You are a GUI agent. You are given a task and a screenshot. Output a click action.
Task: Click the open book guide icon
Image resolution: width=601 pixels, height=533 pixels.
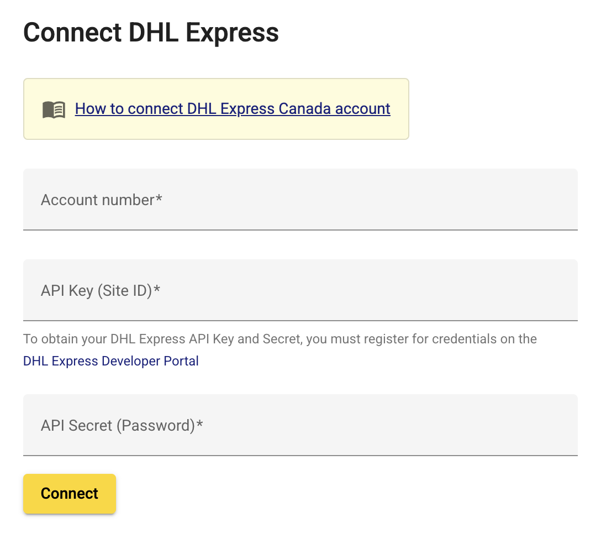(x=54, y=109)
